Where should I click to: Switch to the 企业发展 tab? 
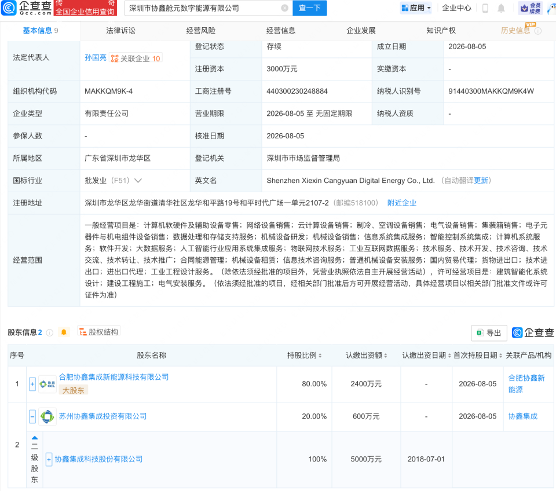(361, 31)
